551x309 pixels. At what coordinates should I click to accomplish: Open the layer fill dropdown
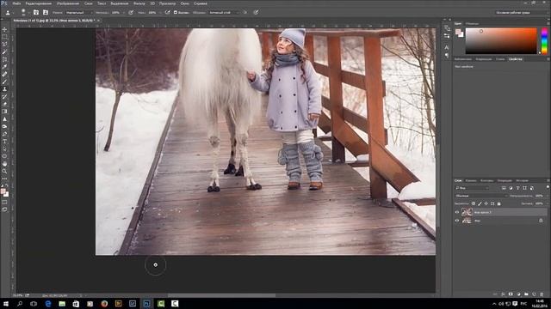coord(548,203)
